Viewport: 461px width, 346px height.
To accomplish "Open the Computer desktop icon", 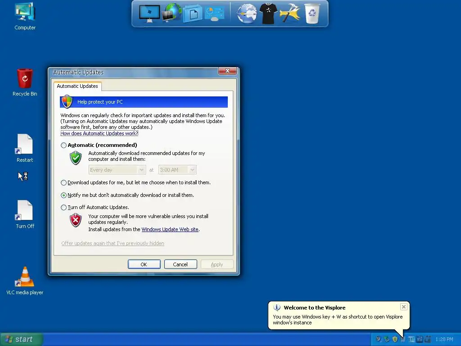I will pyautogui.click(x=25, y=17).
